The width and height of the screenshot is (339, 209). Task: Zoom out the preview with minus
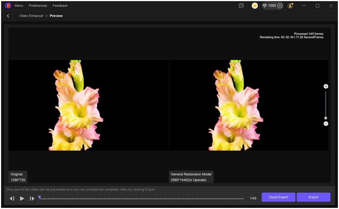point(326,124)
